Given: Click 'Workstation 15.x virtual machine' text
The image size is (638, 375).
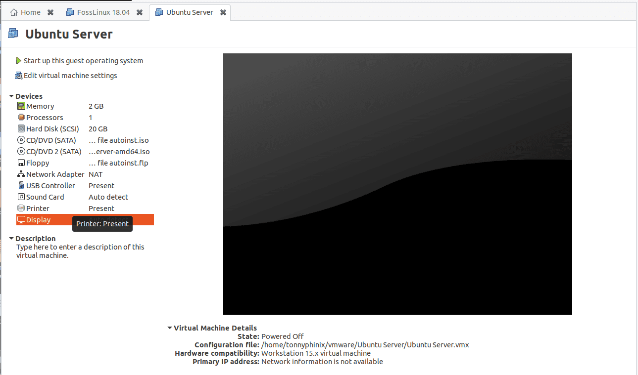Looking at the screenshot, I should 316,353.
